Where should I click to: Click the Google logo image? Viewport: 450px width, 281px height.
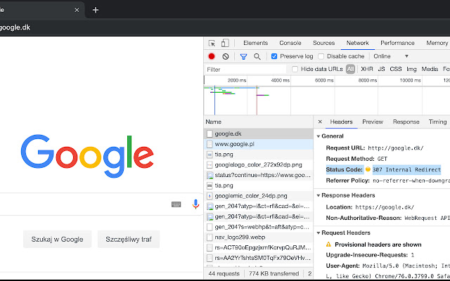pyautogui.click(x=87, y=156)
